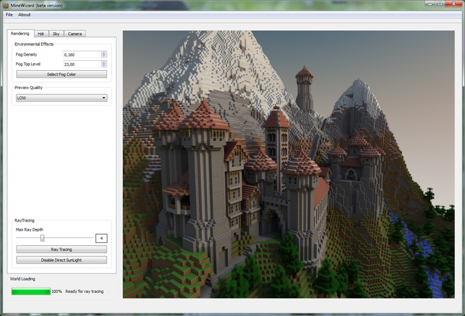Start rendering with Ray Tracing button

[62, 249]
